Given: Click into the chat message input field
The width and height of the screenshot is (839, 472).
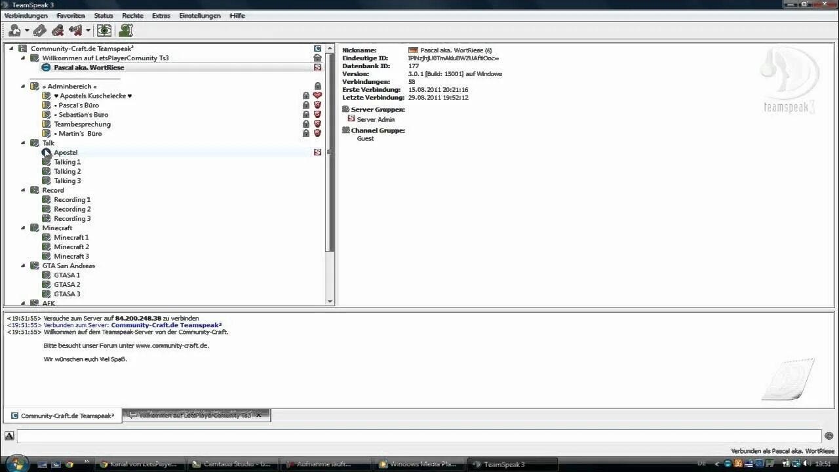Looking at the screenshot, I should pos(419,436).
